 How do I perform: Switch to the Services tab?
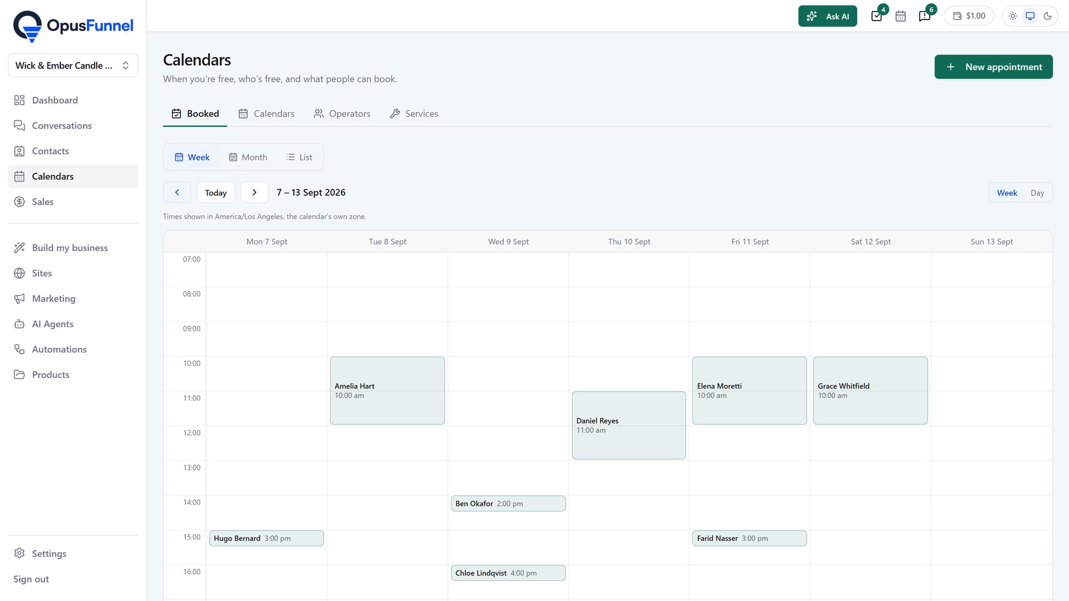pos(414,114)
